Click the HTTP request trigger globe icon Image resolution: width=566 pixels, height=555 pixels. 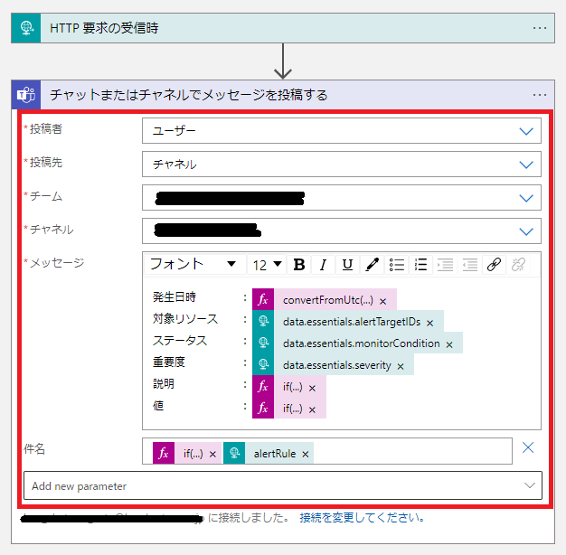tap(26, 28)
